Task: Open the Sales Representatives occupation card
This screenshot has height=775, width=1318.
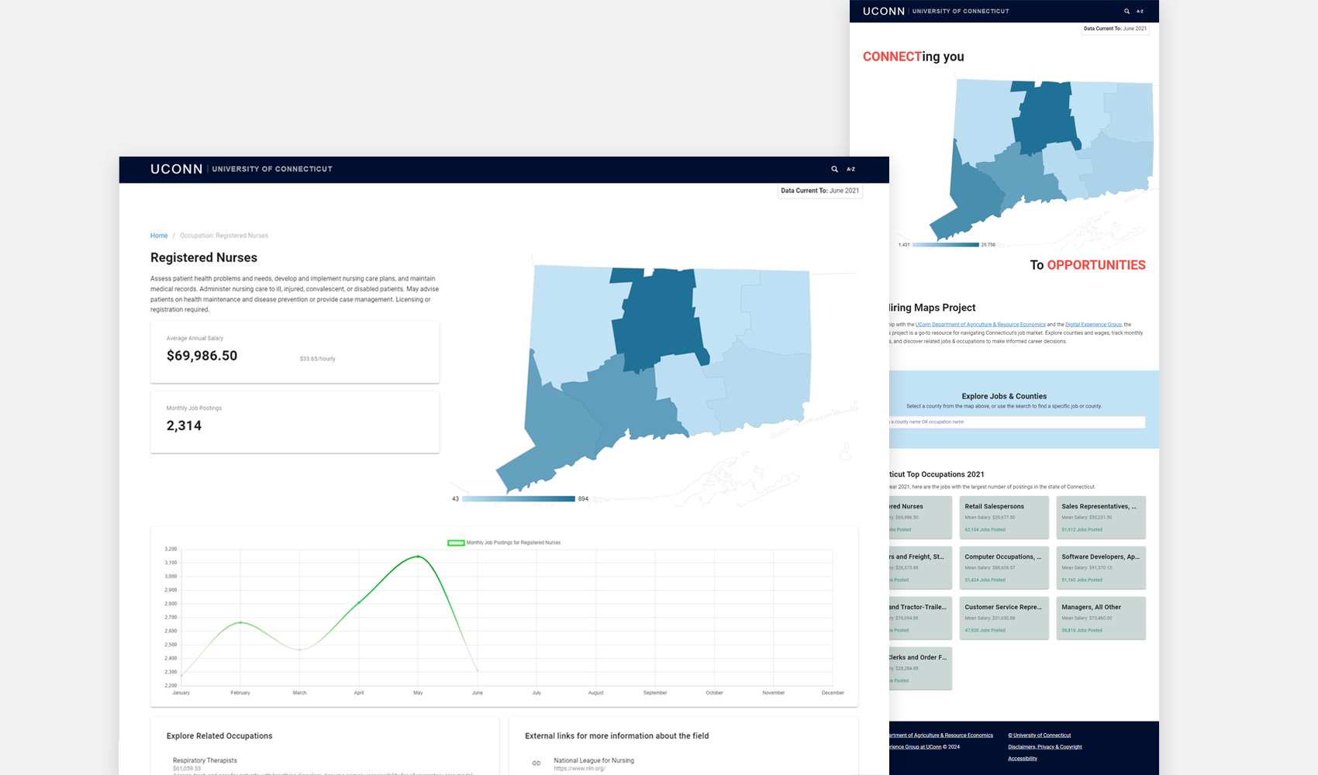Action: tap(1101, 517)
